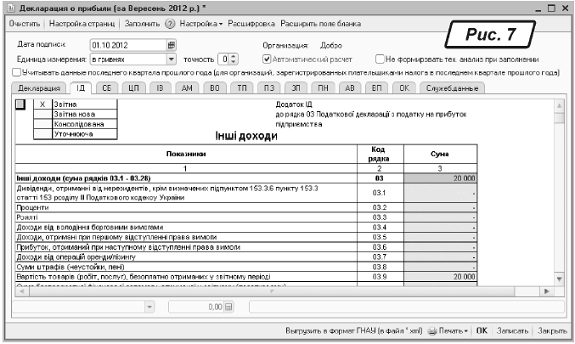Open the АМ tab
Screen dimensions: 575x344
pyautogui.click(x=188, y=87)
